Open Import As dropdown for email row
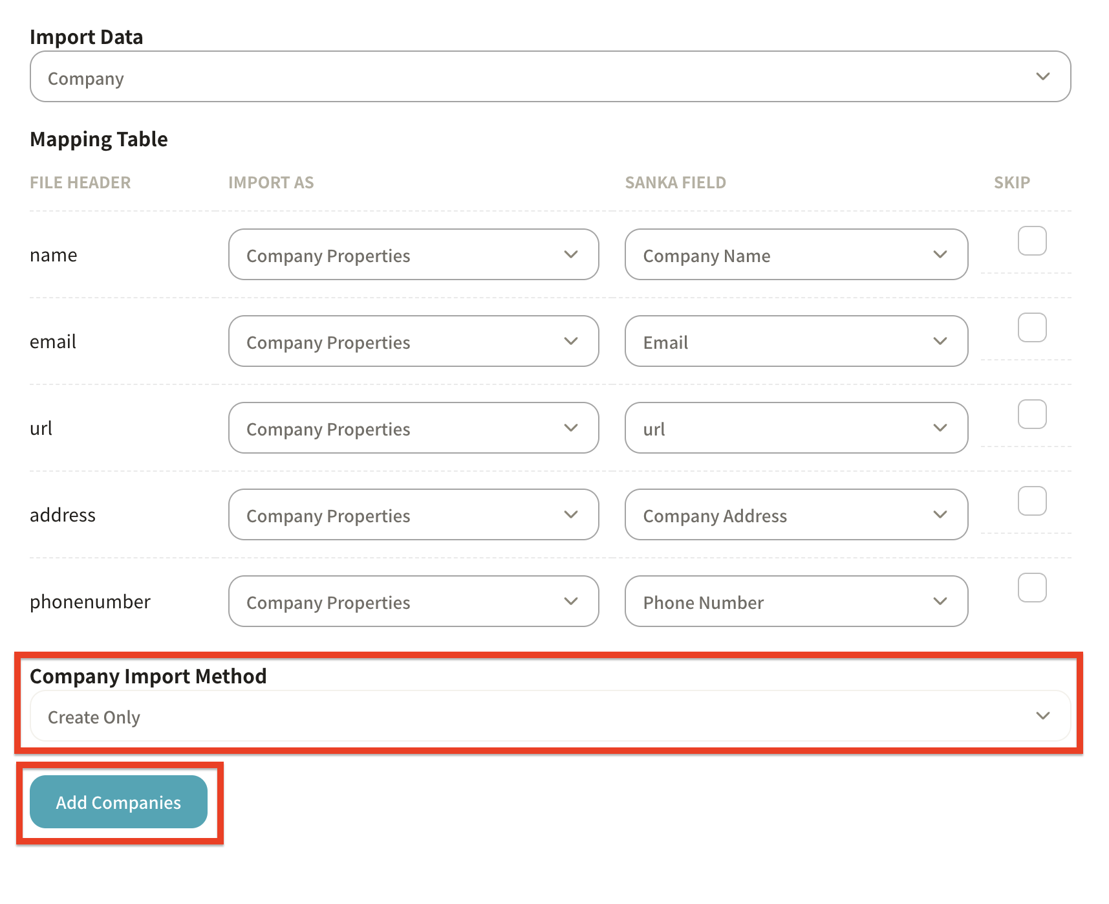 [x=413, y=341]
